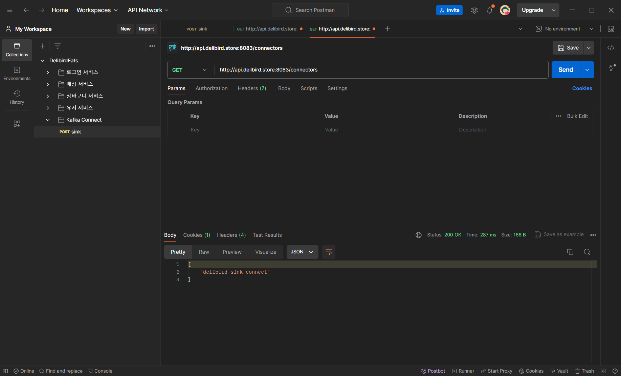Open the response Cookies (1) tab

point(197,235)
